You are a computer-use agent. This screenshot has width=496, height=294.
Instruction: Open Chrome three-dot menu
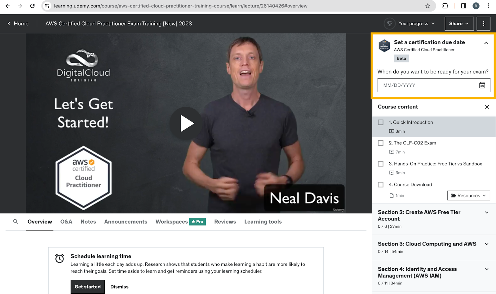(488, 6)
